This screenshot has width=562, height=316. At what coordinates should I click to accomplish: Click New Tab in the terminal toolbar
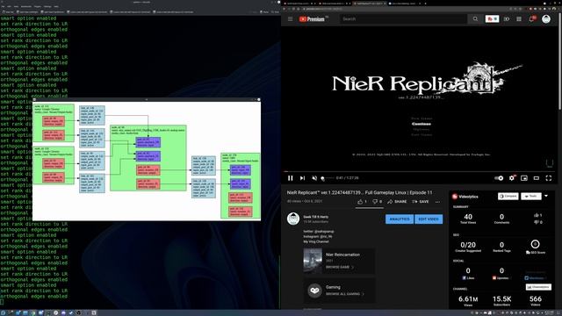8,11
